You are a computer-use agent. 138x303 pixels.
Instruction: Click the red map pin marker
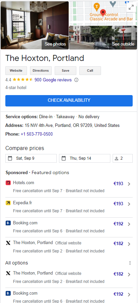pos(103,13)
